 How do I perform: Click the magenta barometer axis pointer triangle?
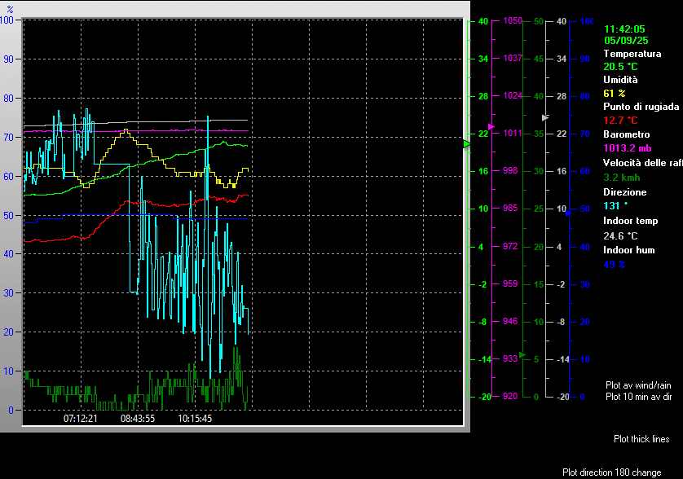(x=491, y=127)
